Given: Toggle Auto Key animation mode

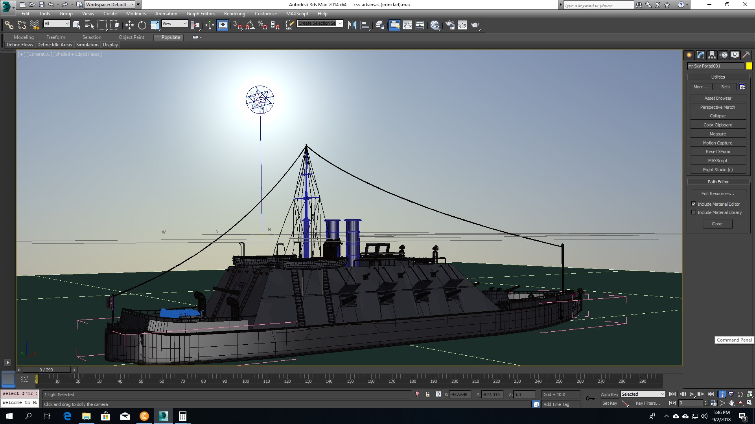Looking at the screenshot, I should (x=609, y=395).
